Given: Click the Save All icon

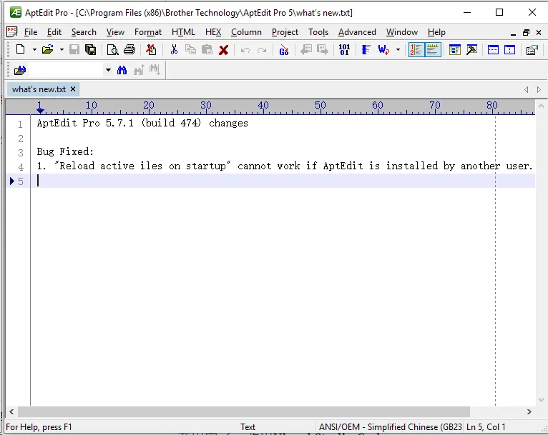Looking at the screenshot, I should 91,49.
